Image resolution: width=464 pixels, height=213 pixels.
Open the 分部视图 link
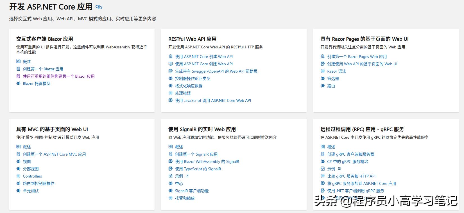tap(31, 169)
